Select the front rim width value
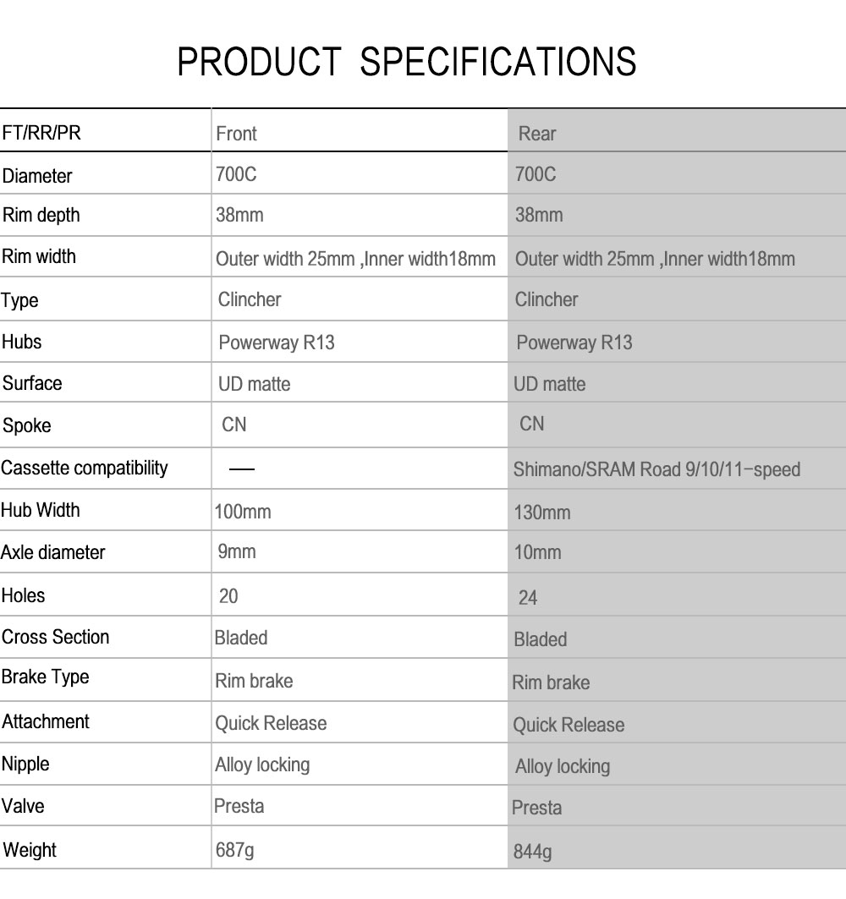 tap(355, 258)
